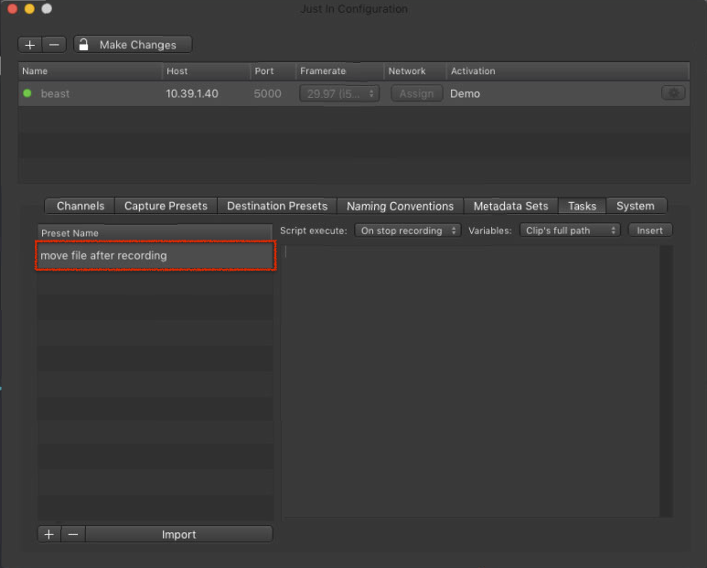The height and width of the screenshot is (568, 707).
Task: Click the Network column header
Action: [415, 71]
